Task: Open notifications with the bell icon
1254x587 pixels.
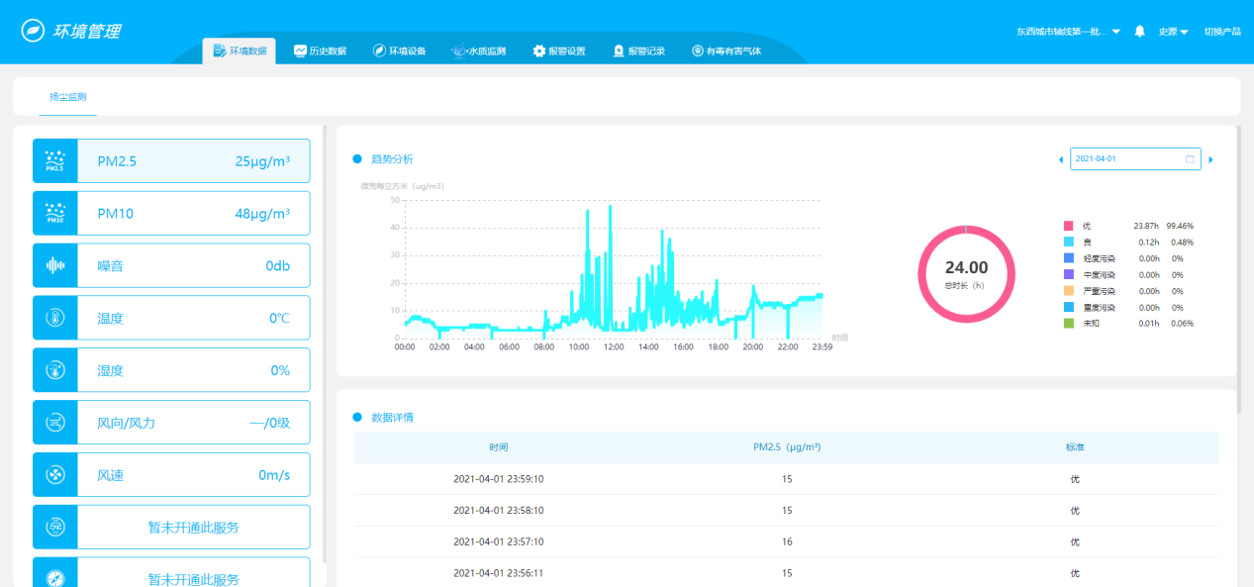Action: 1139,32
